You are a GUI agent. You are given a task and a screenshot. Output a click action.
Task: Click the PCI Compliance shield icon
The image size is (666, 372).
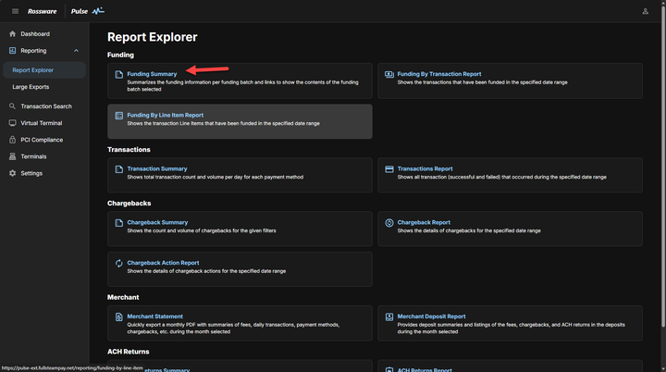click(x=12, y=140)
